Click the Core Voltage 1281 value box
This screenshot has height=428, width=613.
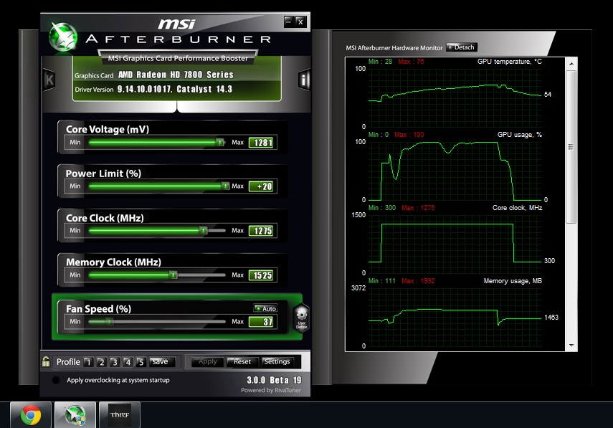(x=262, y=143)
